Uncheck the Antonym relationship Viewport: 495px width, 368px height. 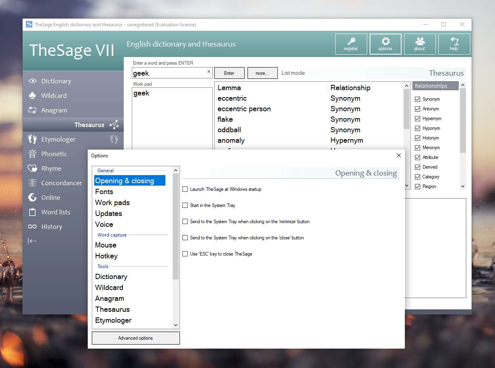pos(418,109)
